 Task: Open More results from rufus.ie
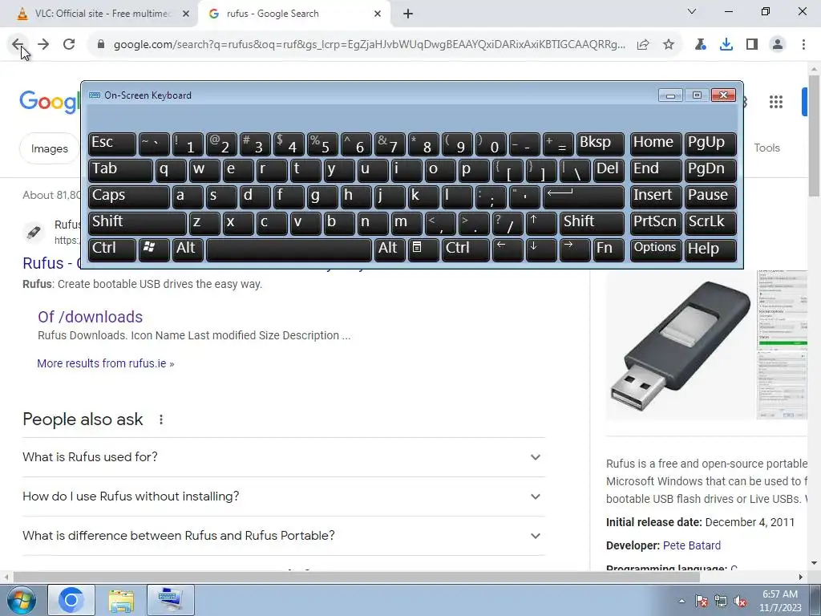[x=105, y=363]
